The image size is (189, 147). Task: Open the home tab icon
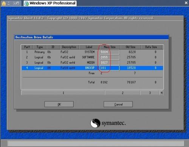(x=4, y=3)
